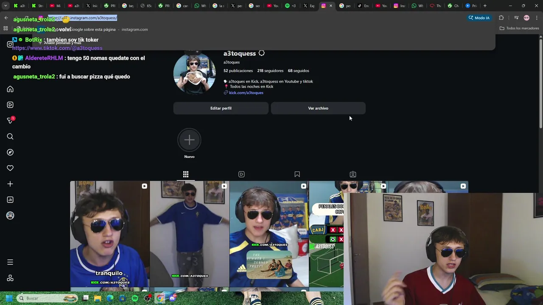Open Reels from the left sidebar

pyautogui.click(x=10, y=105)
